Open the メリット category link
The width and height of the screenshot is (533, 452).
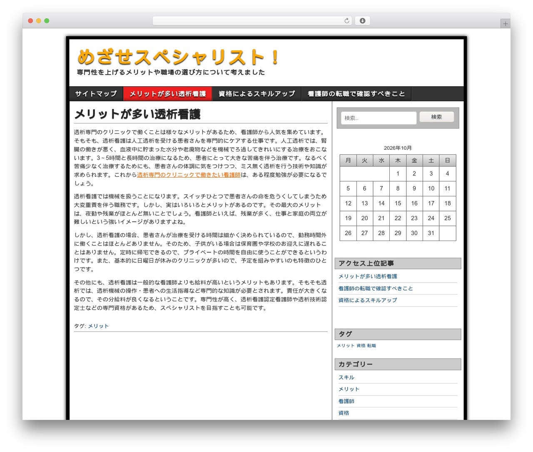(349, 389)
